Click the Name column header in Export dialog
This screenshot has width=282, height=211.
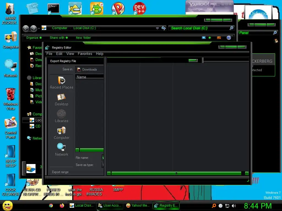pyautogui.click(x=90, y=77)
